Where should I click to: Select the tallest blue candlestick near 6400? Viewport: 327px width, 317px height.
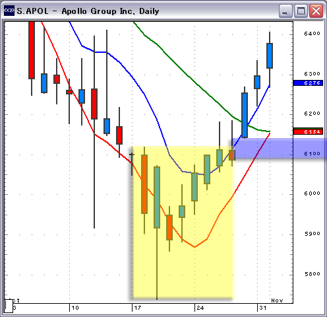pyautogui.click(x=270, y=55)
